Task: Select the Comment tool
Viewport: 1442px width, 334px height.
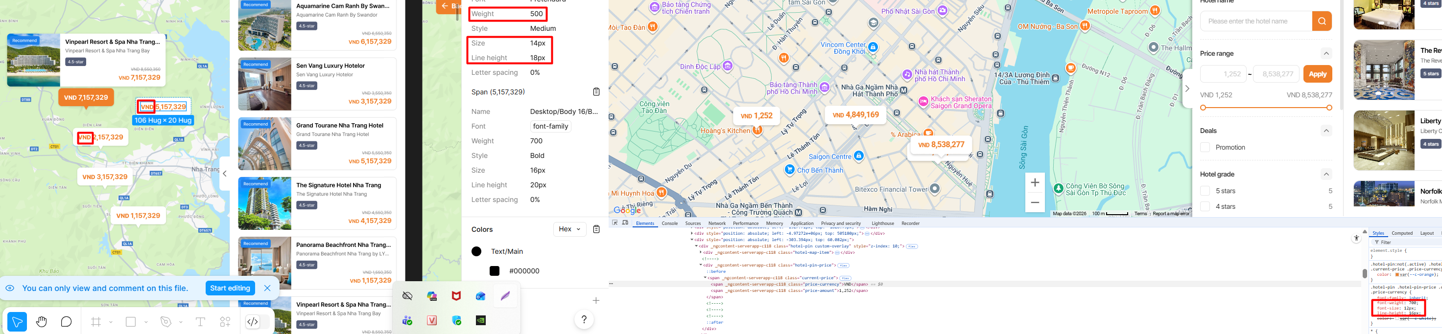Action: 66,322
